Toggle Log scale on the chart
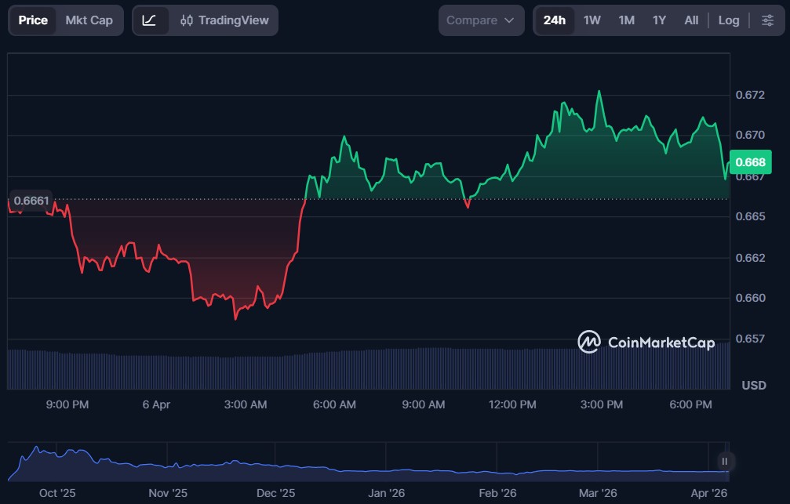Screen dimensions: 790x504 [x=729, y=20]
